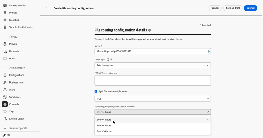Open Tags in sidebar
Screen dimensions: 263x138
click(x=12, y=111)
